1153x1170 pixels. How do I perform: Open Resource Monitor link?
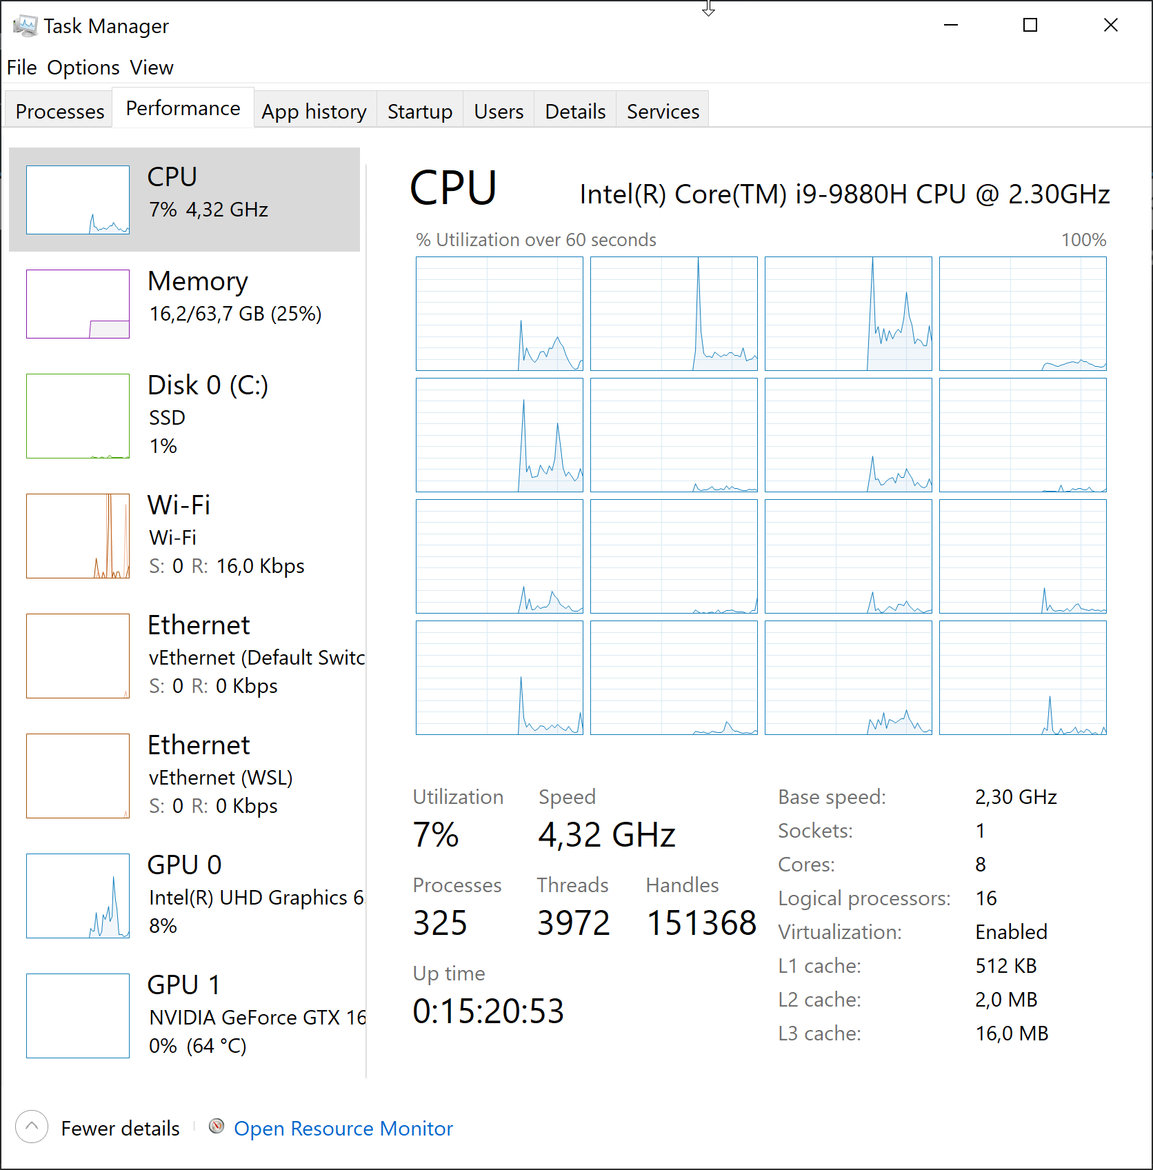pos(343,1128)
